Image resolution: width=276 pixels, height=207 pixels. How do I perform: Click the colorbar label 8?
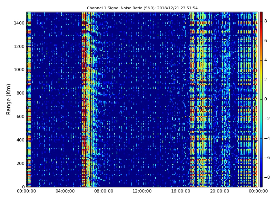click(x=266, y=21)
